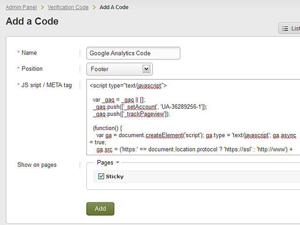Click the List icon button
Image resolution: width=300 pixels, height=225 pixels.
click(289, 29)
